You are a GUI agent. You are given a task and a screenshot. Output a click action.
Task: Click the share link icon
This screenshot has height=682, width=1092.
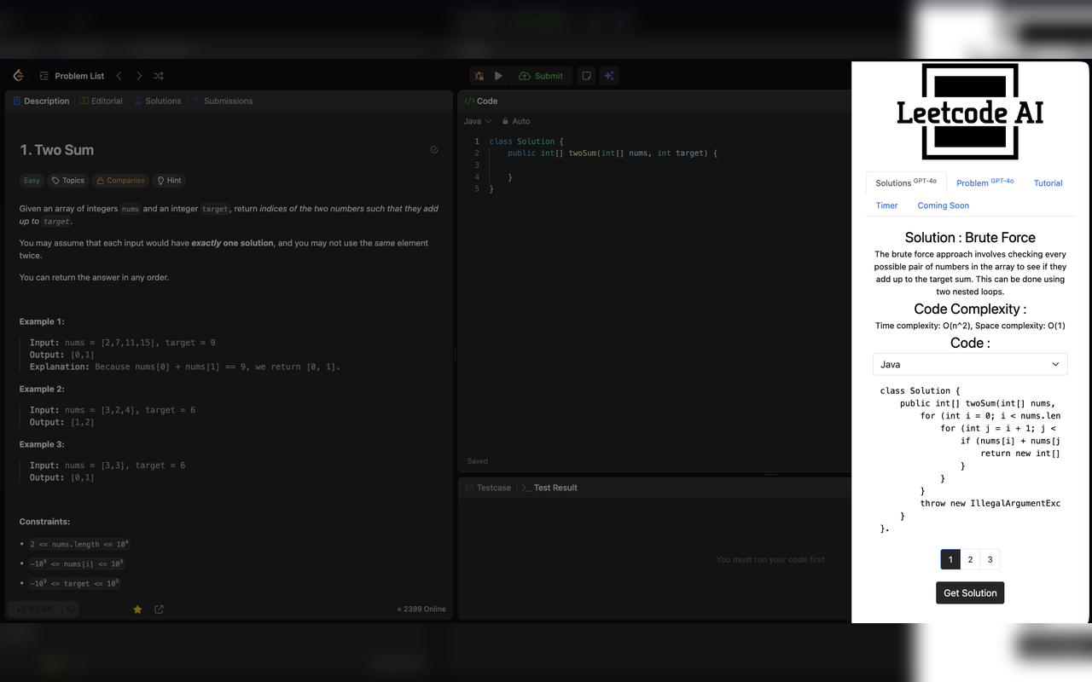(x=159, y=610)
